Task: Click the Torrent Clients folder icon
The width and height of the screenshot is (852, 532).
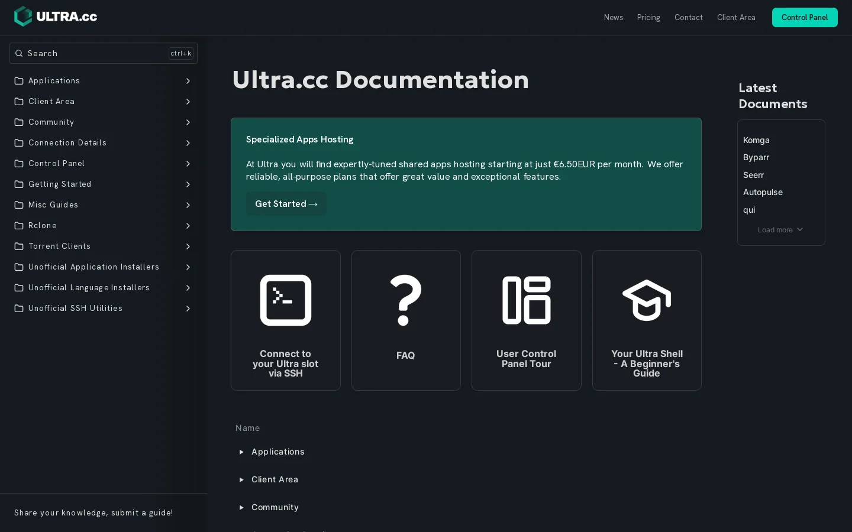Action: [19, 246]
